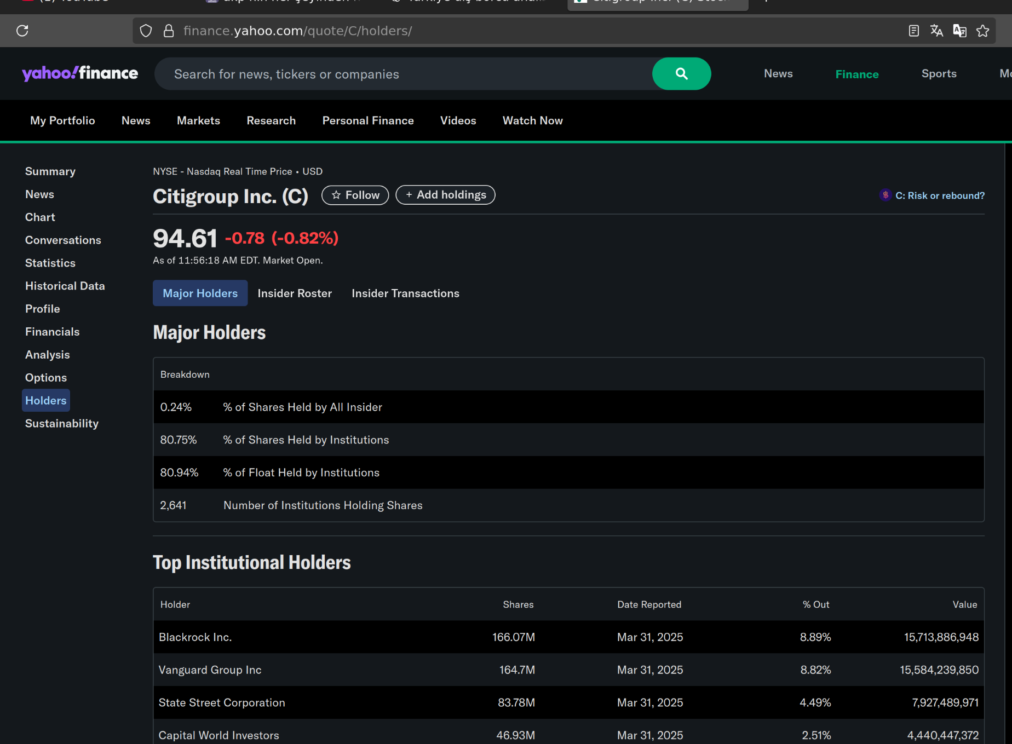Select the Major Holders tab
The width and height of the screenshot is (1012, 744).
pos(200,293)
